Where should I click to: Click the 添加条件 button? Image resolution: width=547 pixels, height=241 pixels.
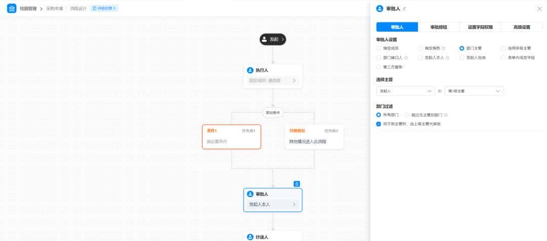tap(273, 113)
